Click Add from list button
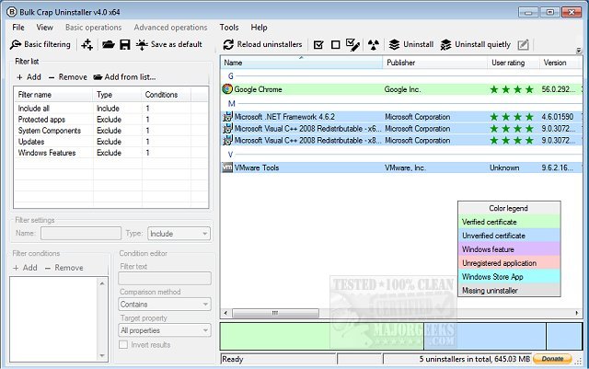This screenshot has width=589, height=369. pos(124,77)
